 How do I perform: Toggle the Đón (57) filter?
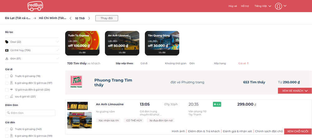(x=32, y=59)
